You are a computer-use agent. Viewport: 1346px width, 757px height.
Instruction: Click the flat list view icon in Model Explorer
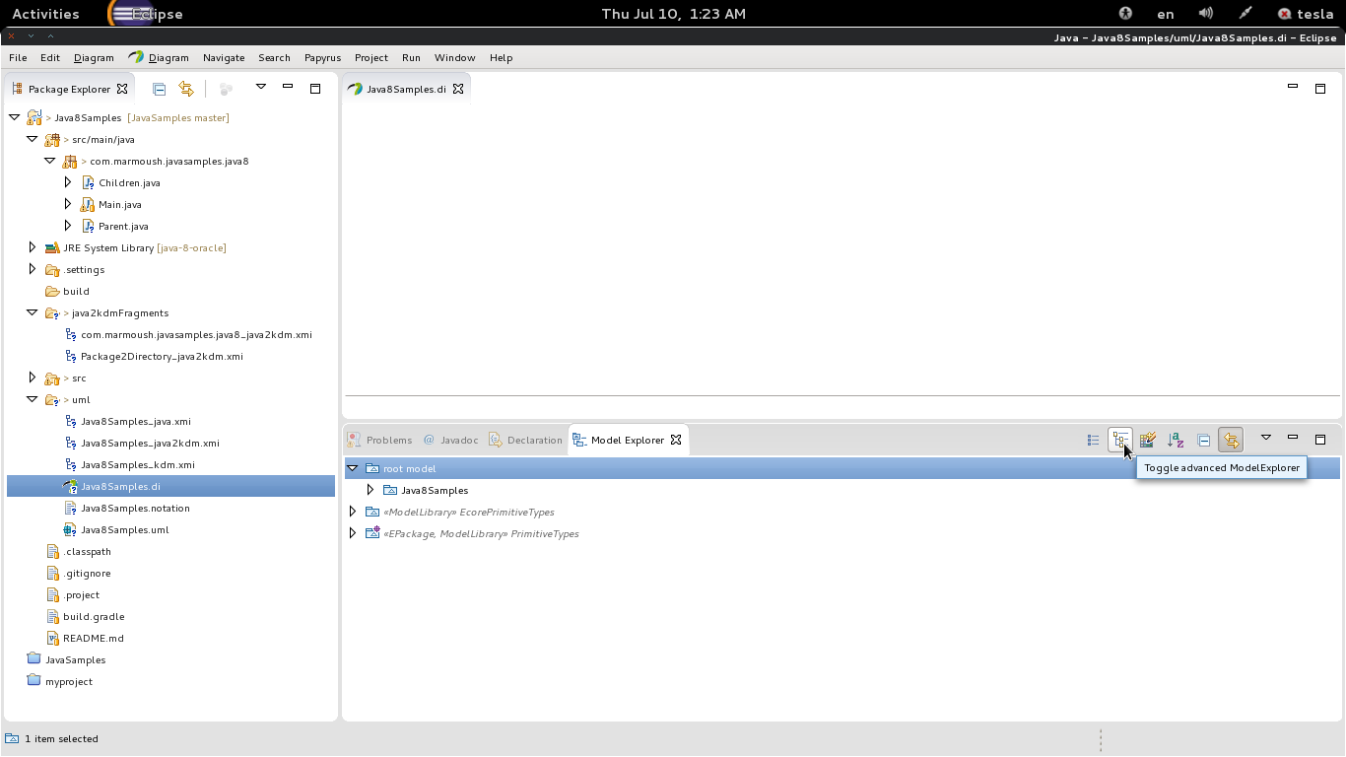pos(1093,440)
